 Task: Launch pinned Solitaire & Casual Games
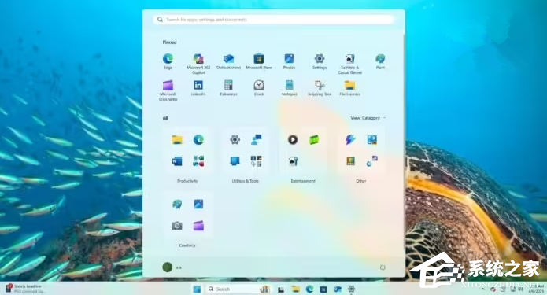(x=350, y=64)
